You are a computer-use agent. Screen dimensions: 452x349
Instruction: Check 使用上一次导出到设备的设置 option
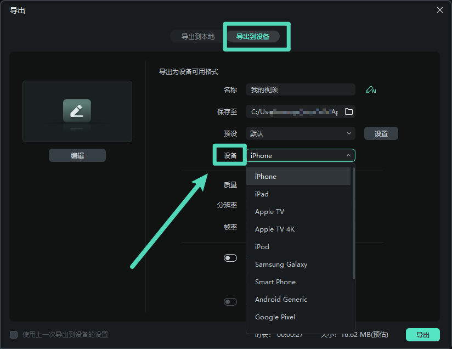click(x=12, y=335)
